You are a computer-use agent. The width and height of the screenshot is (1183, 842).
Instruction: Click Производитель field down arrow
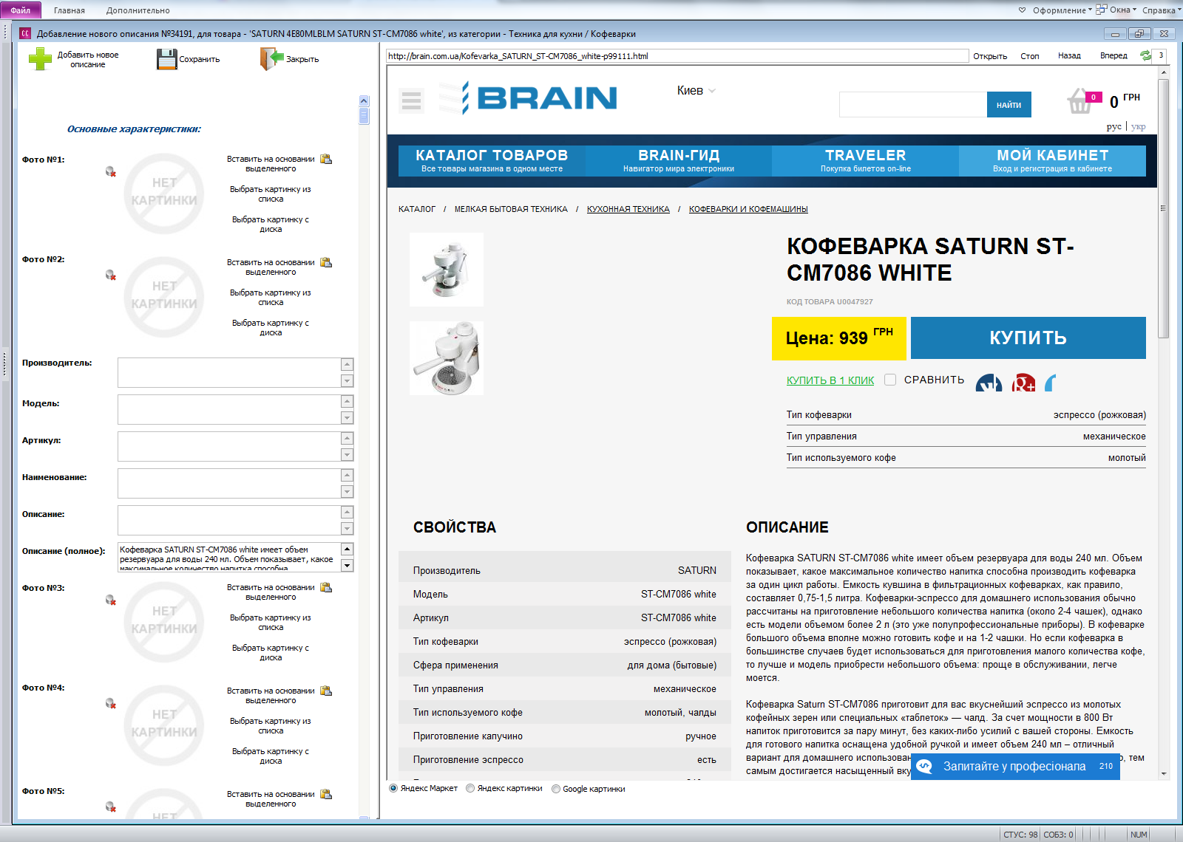tap(347, 380)
